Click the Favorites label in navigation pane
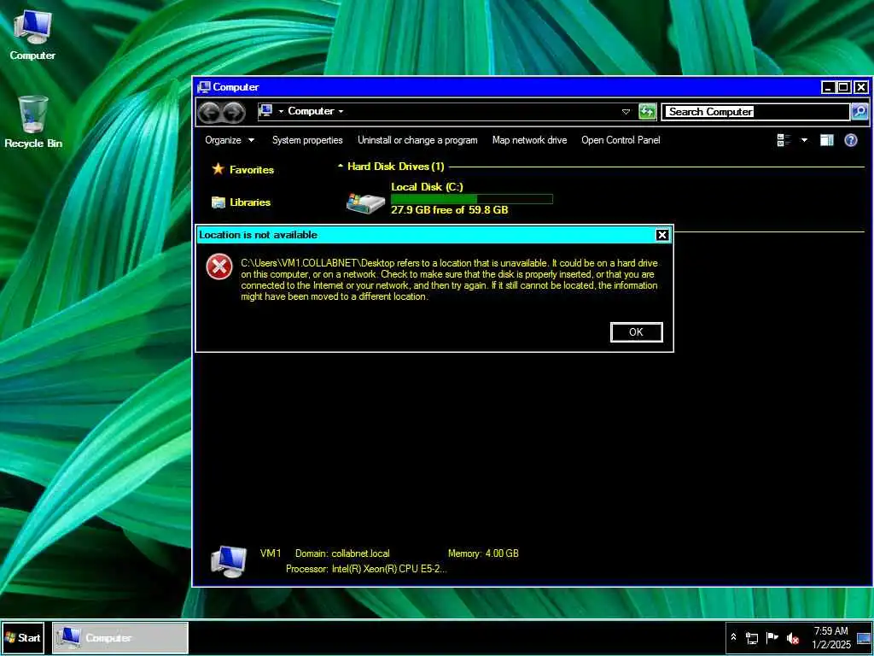874x656 pixels. 252,170
